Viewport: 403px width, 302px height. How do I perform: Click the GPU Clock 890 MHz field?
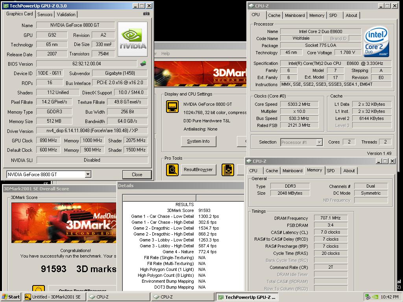[48, 140]
